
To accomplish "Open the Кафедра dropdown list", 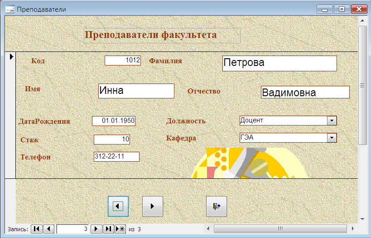I will tap(332, 138).
